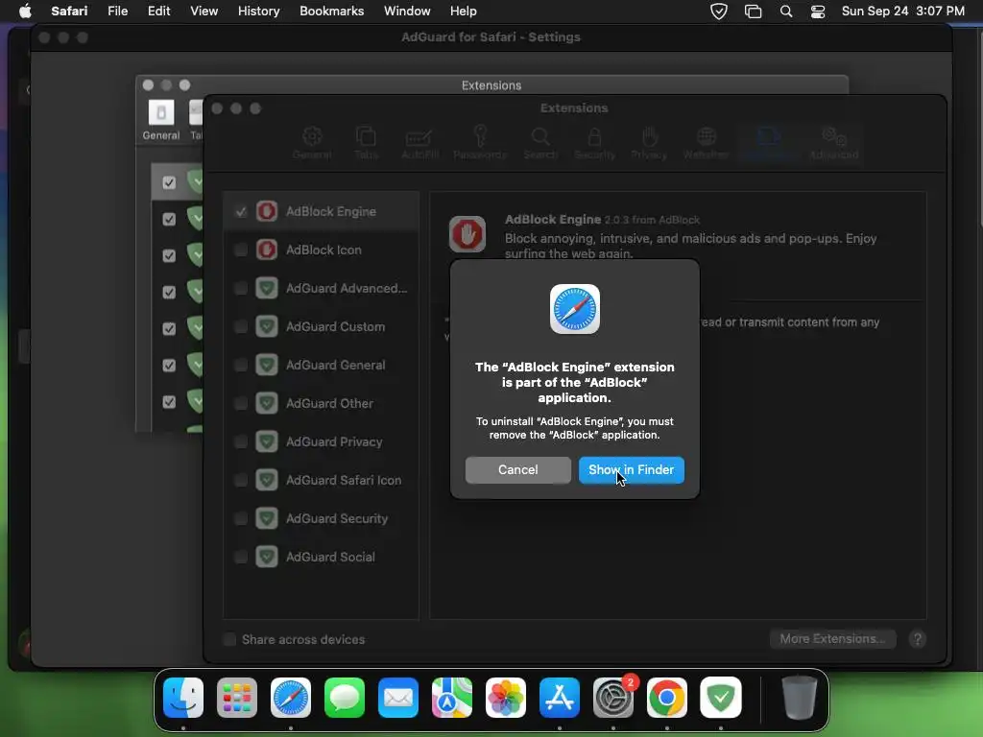Viewport: 983px width, 737px height.
Task: Open Websites settings tab
Action: 706,143
